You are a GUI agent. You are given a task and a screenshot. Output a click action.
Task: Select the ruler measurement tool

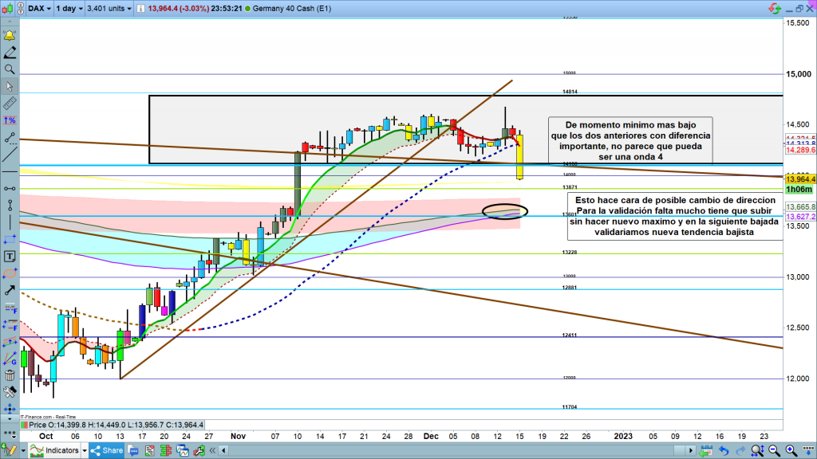point(10,104)
